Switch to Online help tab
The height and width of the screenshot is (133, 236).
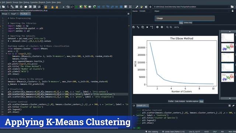click(x=188, y=23)
